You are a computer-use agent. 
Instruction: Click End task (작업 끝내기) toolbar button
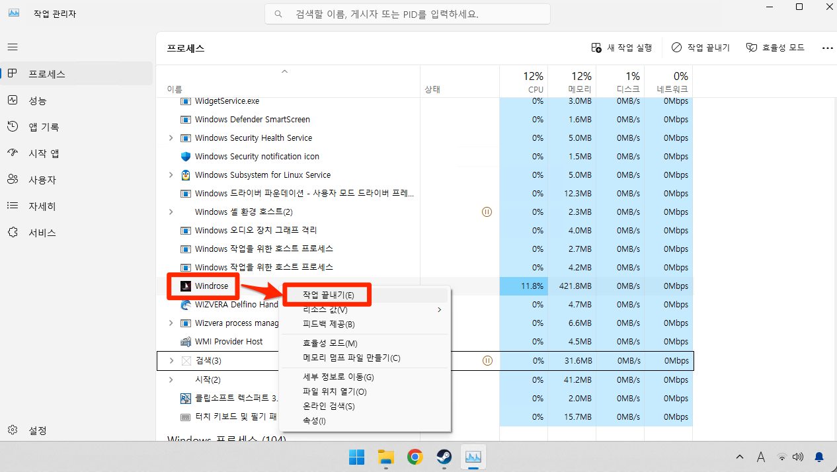701,48
